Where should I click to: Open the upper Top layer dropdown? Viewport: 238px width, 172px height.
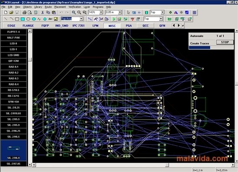[x=163, y=12]
